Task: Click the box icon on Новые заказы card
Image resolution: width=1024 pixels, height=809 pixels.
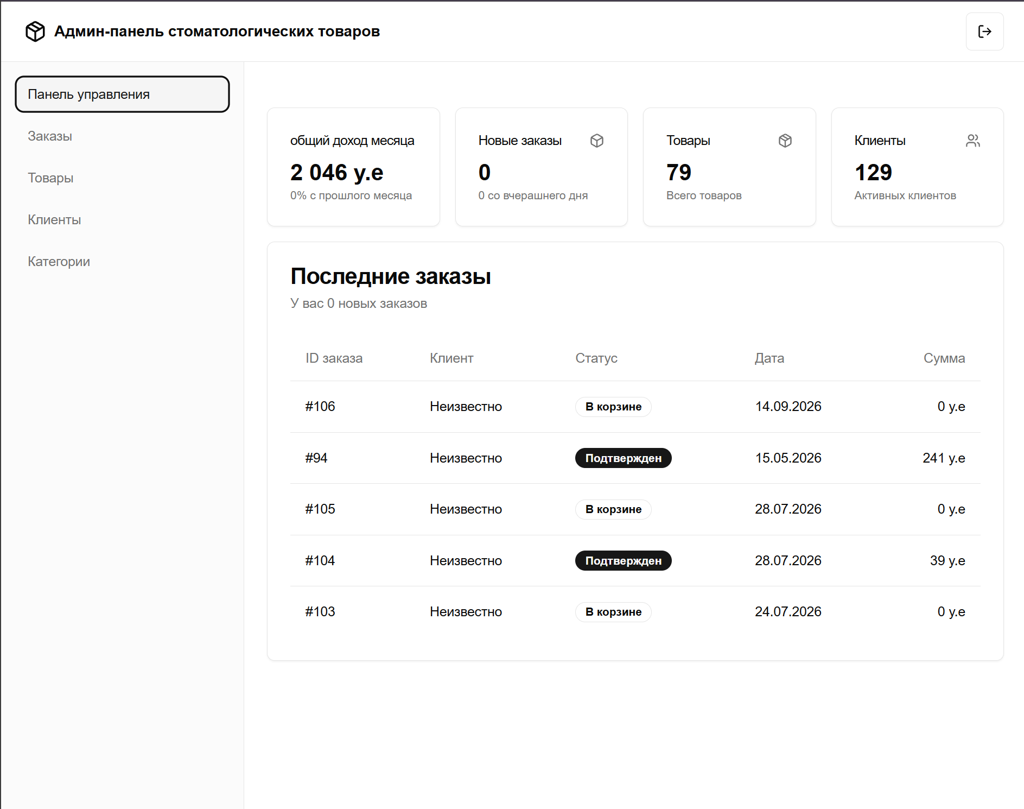Action: pos(597,141)
